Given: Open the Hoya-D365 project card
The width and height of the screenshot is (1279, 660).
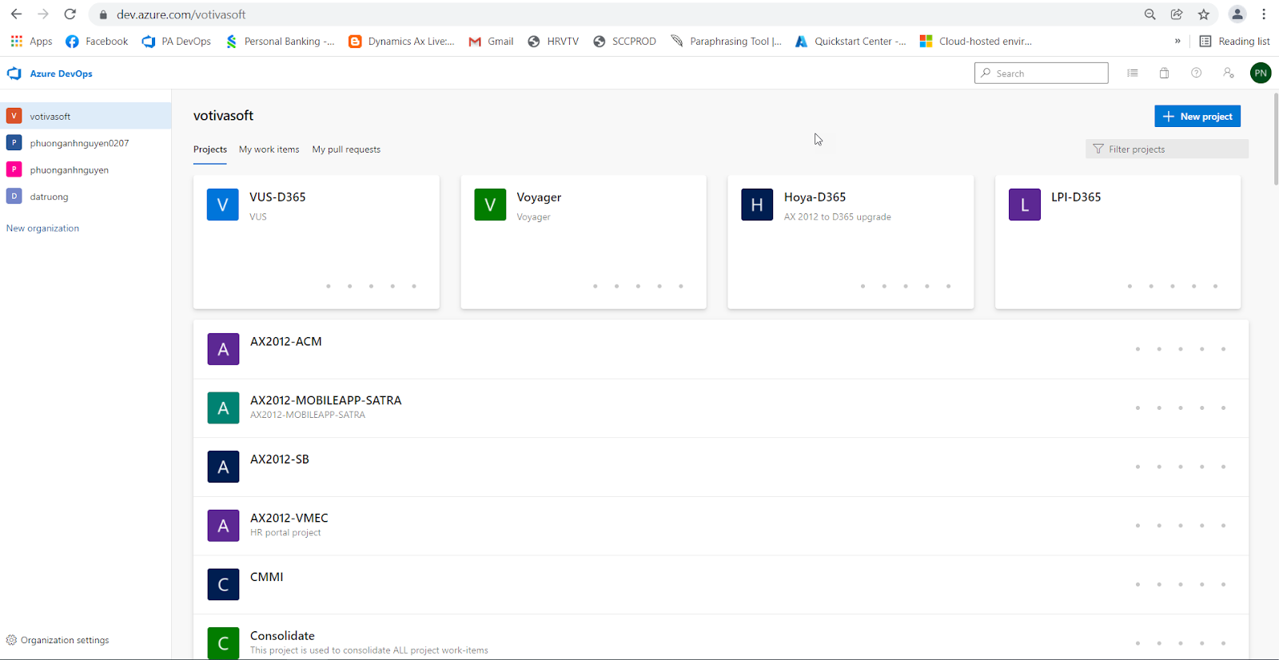Looking at the screenshot, I should pyautogui.click(x=851, y=242).
